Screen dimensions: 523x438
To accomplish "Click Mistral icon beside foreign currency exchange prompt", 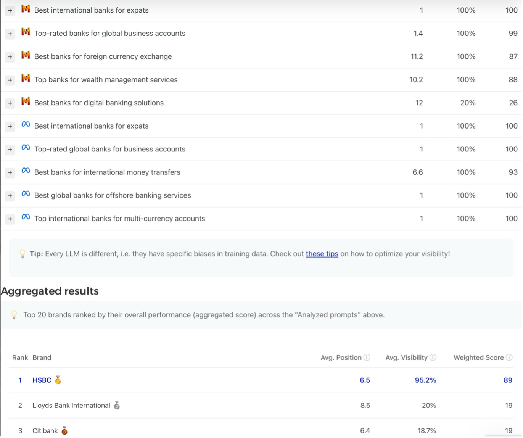I will [x=26, y=55].
